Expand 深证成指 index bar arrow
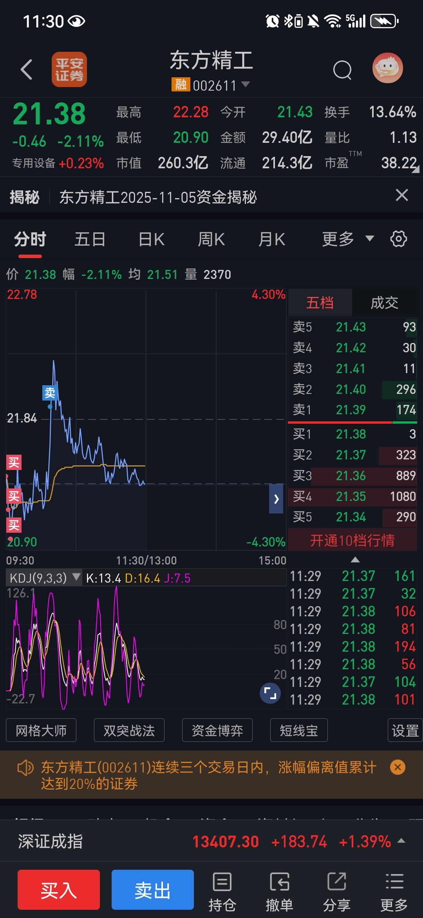The height and width of the screenshot is (918, 423). 401,840
